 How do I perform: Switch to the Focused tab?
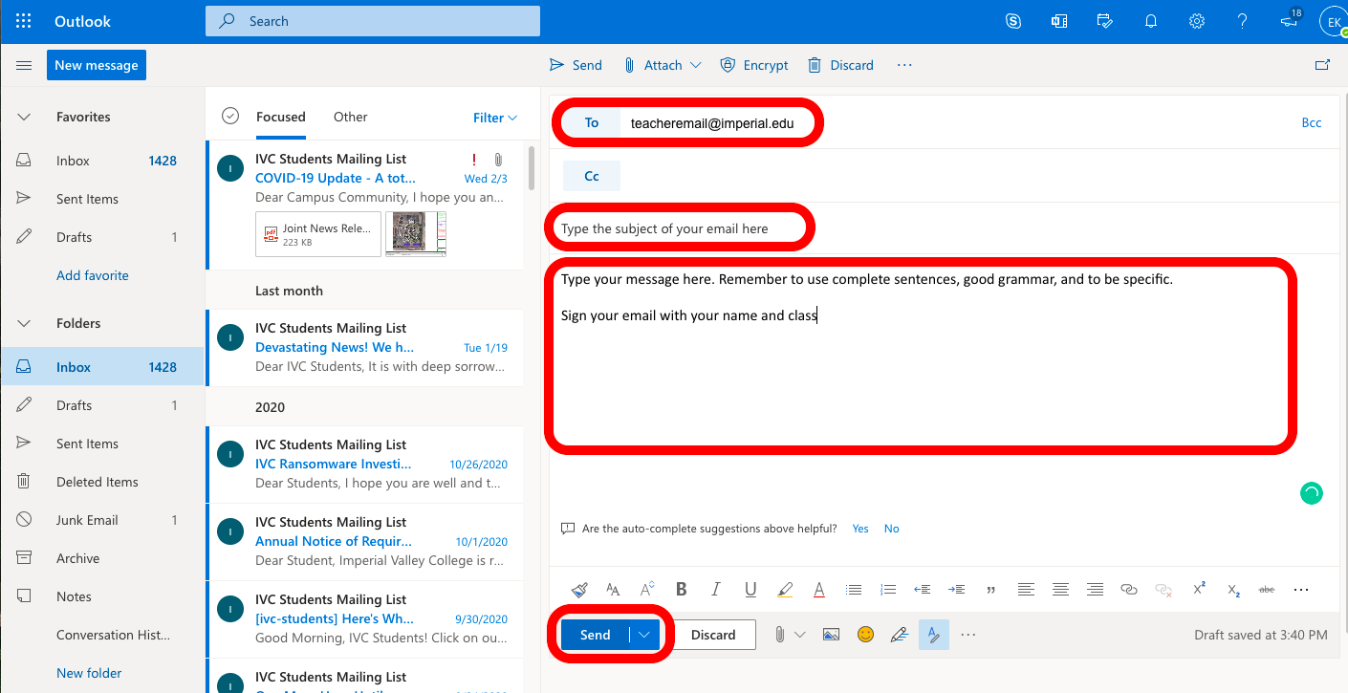[281, 118]
